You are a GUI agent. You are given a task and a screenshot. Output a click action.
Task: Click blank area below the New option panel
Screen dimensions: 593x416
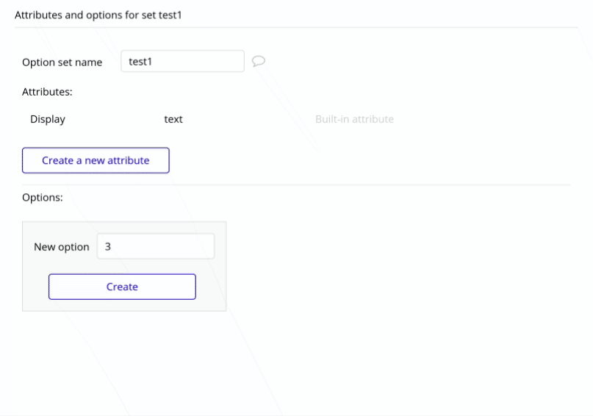[x=125, y=353]
